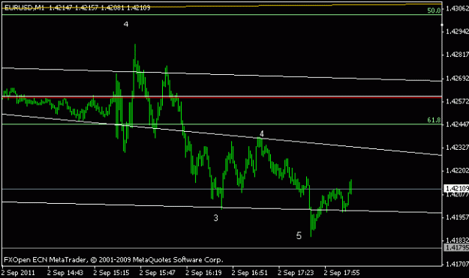Screen dimensions: 469x278
Task: Click price axis value 1.42202
Action: (457, 171)
